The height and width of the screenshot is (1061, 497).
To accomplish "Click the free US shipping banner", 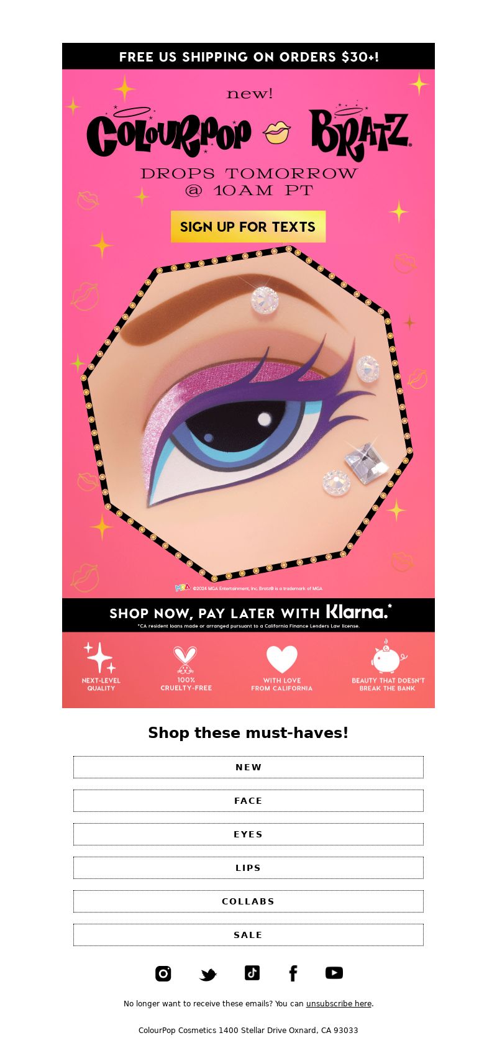I will click(248, 56).
